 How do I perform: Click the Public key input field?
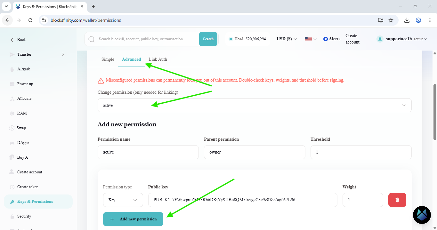coord(243,200)
